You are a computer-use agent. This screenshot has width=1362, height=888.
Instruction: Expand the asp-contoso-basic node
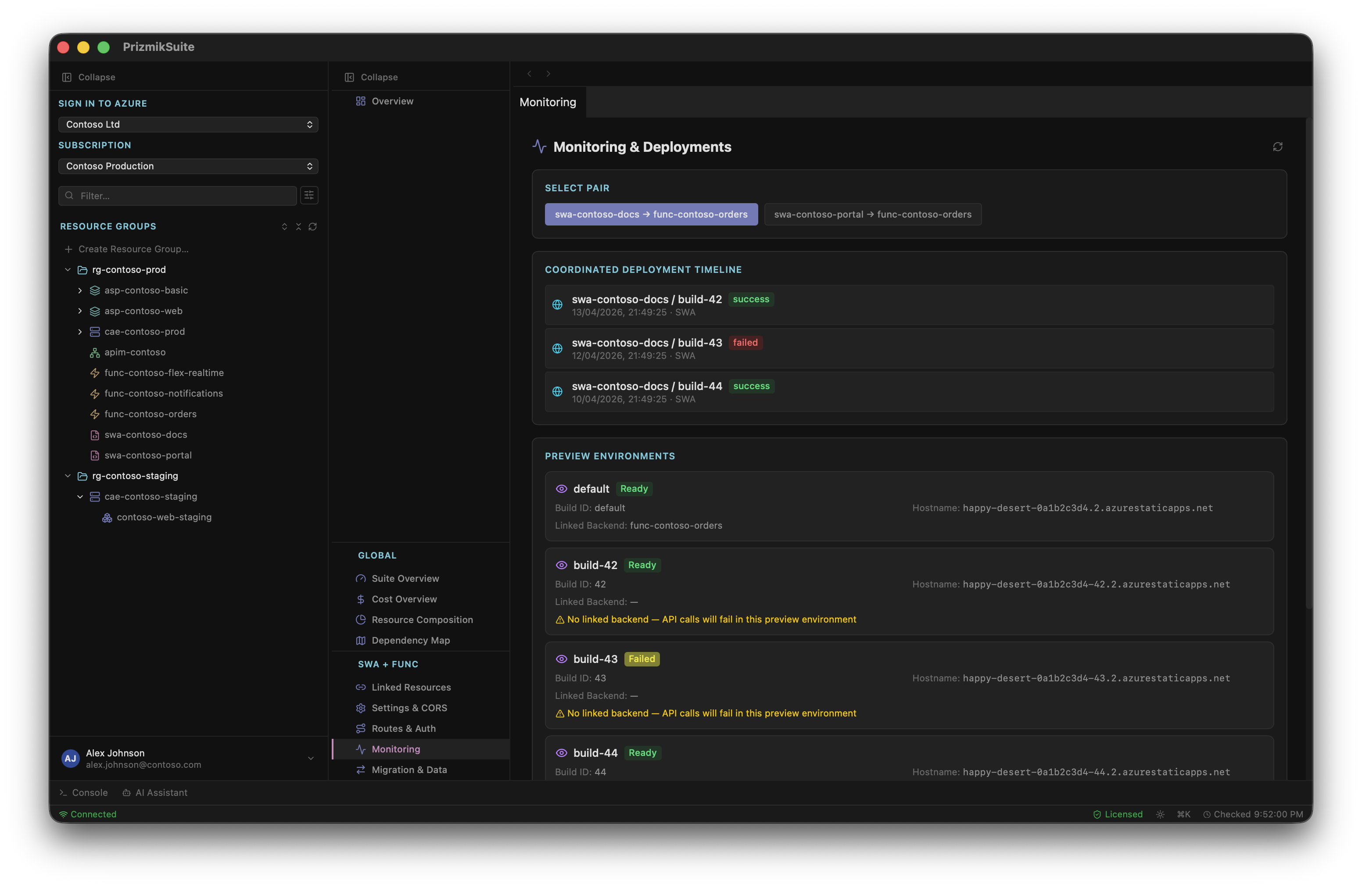80,290
